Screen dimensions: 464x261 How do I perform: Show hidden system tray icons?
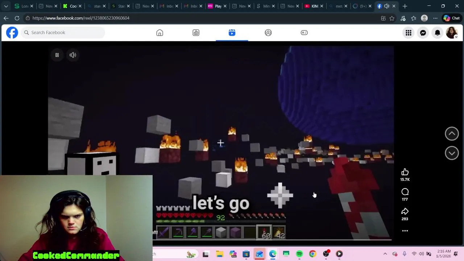click(385, 254)
